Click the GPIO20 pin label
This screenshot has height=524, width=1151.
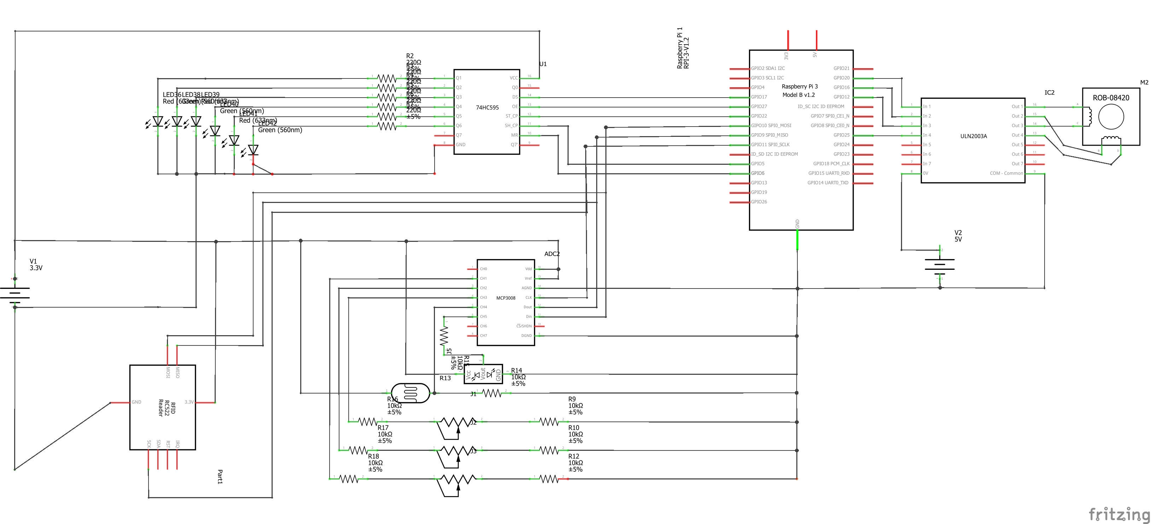pyautogui.click(x=841, y=78)
